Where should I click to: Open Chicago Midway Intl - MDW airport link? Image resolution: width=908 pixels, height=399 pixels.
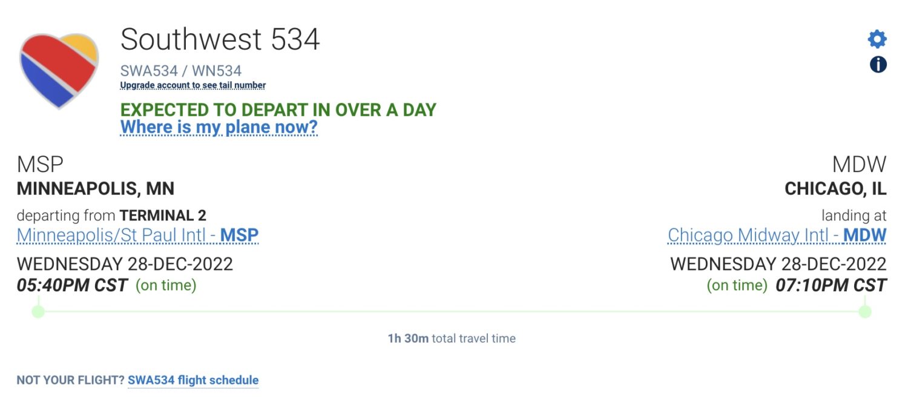[x=777, y=235]
